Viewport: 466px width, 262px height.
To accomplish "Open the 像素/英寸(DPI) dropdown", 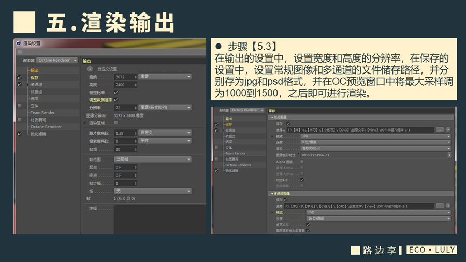I will pos(165,107).
